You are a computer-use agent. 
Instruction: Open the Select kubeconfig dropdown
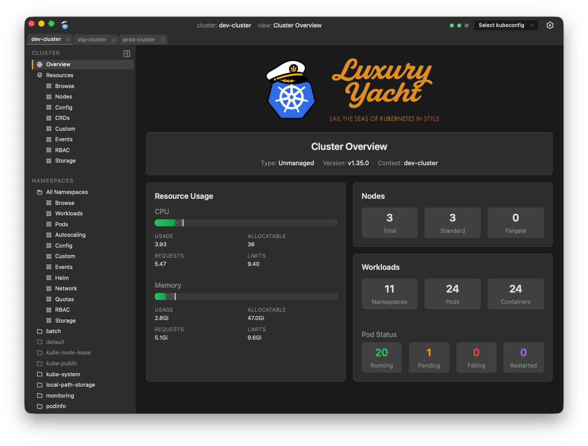click(x=505, y=25)
